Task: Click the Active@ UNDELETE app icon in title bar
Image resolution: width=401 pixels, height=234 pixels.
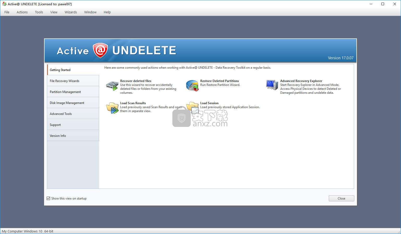Action: coord(4,4)
